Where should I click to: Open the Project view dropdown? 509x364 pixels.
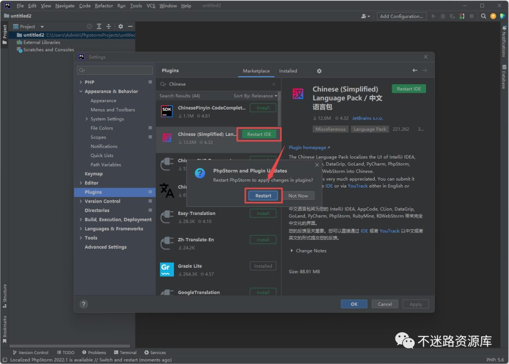click(x=42, y=27)
